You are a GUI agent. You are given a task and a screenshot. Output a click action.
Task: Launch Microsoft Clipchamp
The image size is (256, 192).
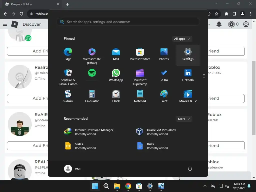140,77
